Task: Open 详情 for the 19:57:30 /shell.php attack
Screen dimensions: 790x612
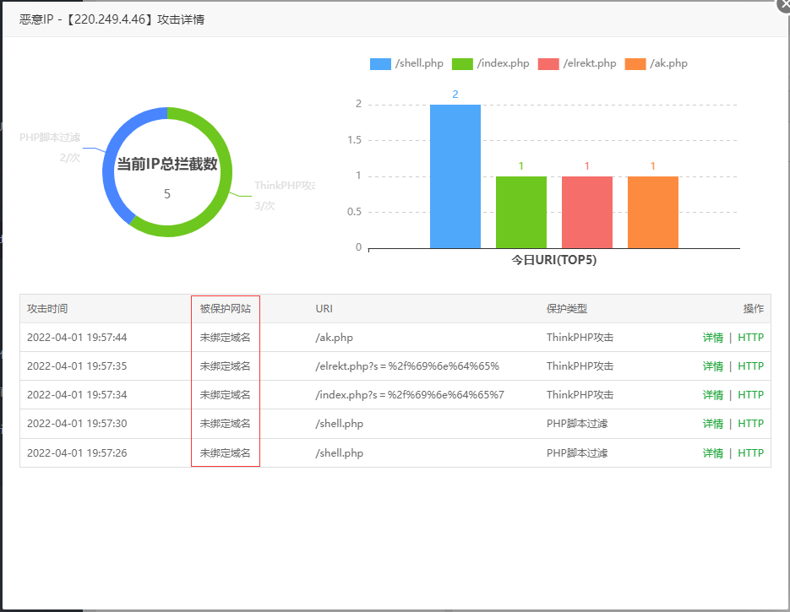Action: pyautogui.click(x=712, y=424)
